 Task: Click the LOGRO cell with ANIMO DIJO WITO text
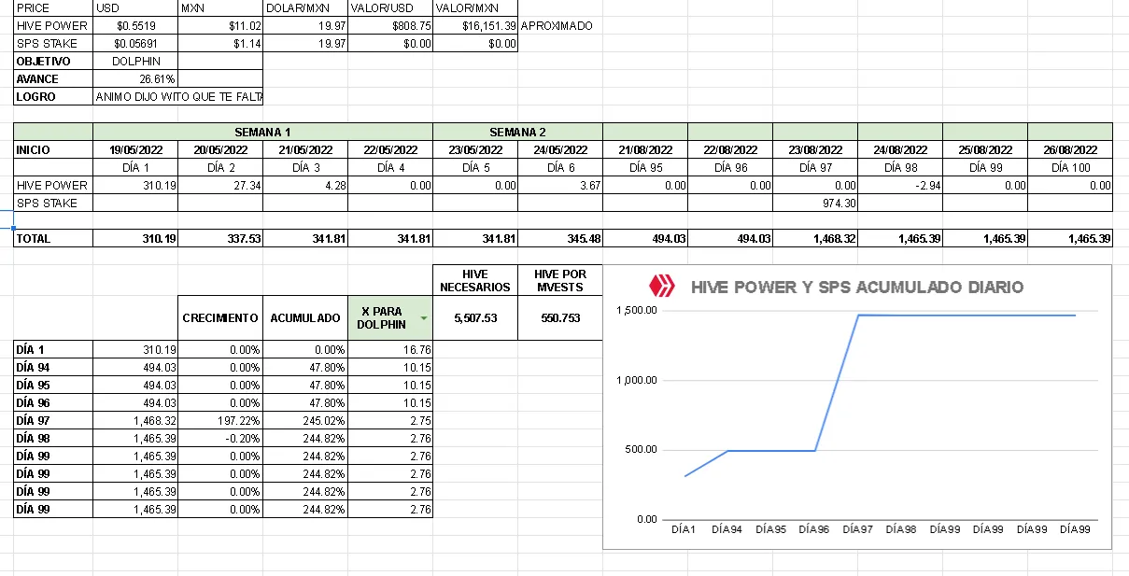coord(178,96)
